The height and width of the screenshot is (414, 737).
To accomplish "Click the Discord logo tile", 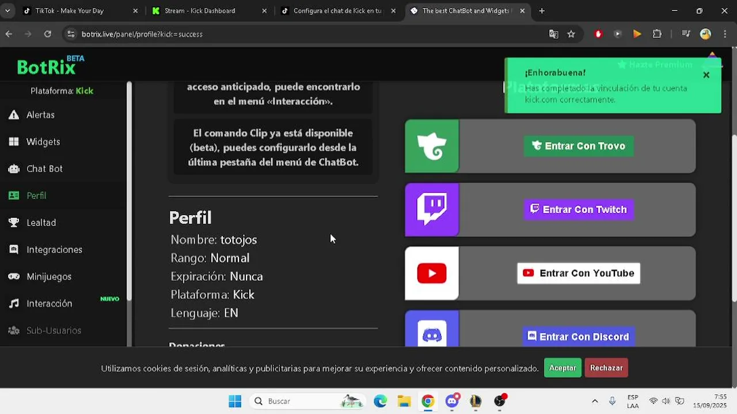I will pos(432,329).
